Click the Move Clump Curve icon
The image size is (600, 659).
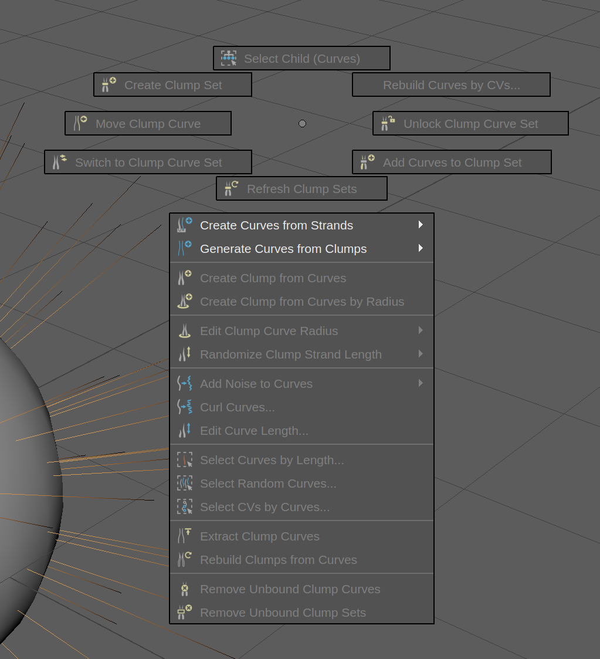click(x=80, y=123)
